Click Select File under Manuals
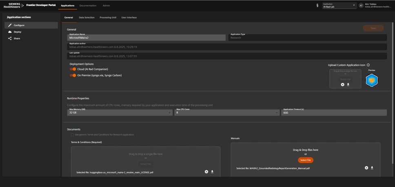Image resolution: width=395 pixels, height=187 pixels. 306,160
